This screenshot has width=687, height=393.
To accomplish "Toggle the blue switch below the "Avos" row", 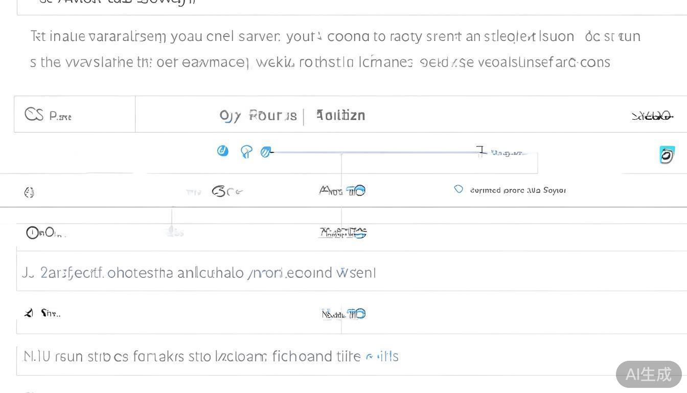I will click(x=359, y=233).
